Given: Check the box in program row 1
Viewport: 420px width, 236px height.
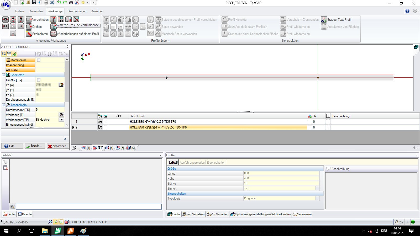Looking at the screenshot, I should pos(105,122).
